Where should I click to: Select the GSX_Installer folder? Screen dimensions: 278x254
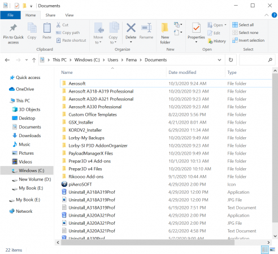(166, 122)
